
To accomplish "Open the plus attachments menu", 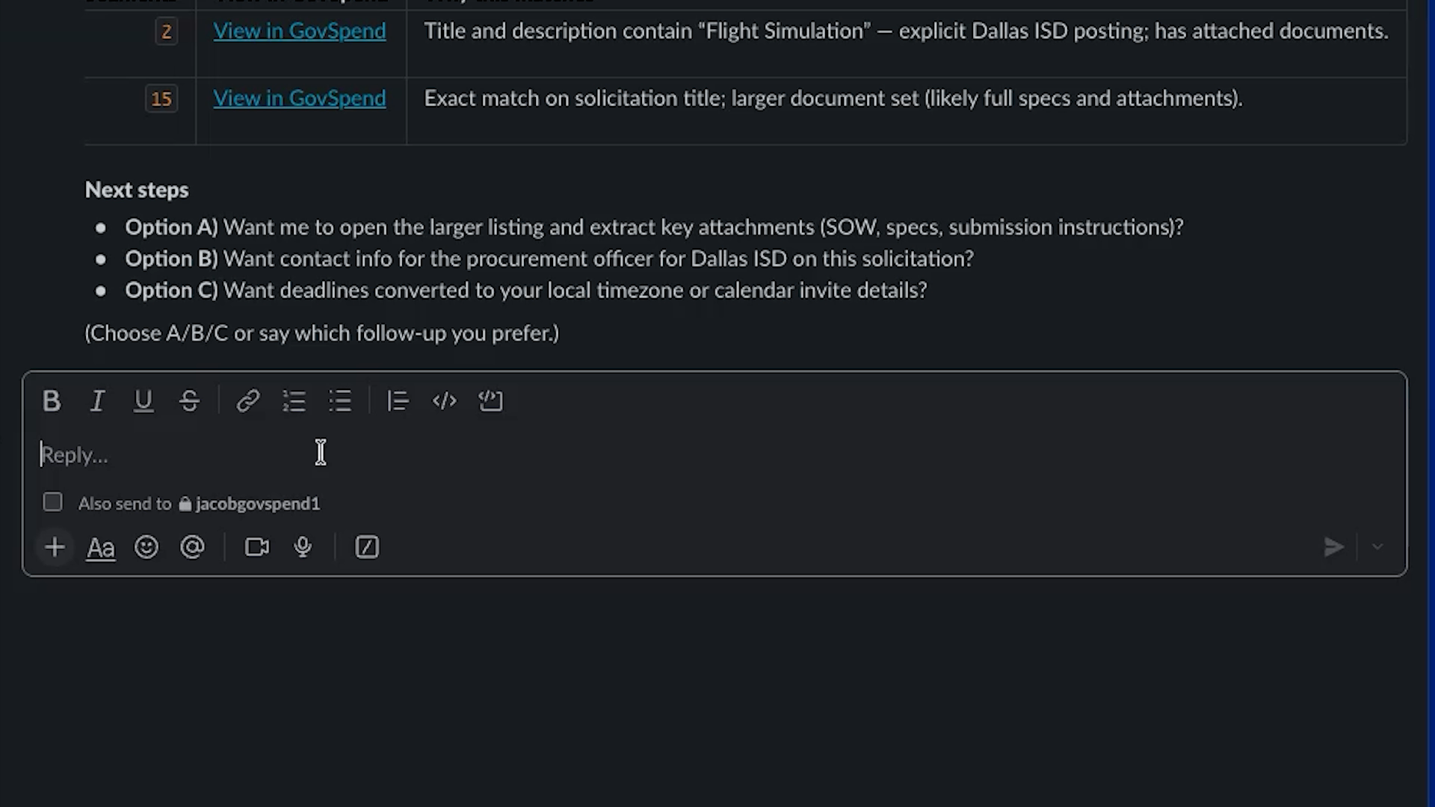I will click(x=55, y=548).
